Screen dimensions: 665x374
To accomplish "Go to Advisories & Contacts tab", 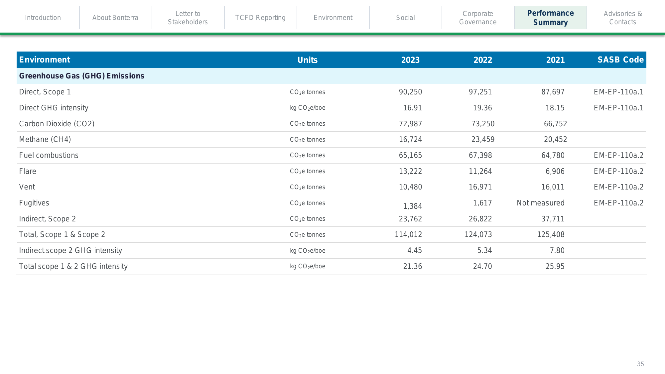I will tap(623, 18).
